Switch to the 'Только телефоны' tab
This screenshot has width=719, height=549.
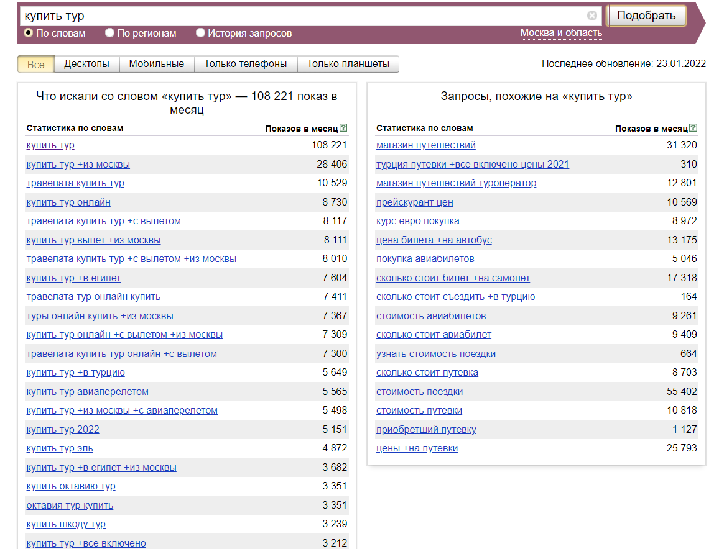click(245, 63)
